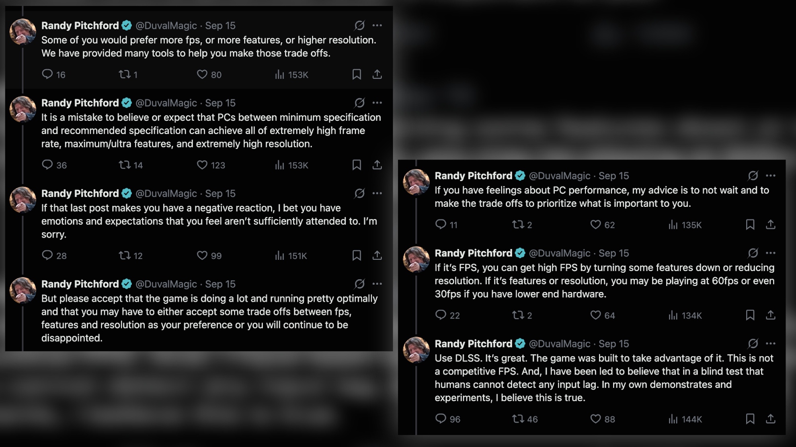The height and width of the screenshot is (447, 796).
Task: Reply to the 'more fps' tweet
Action: click(47, 74)
